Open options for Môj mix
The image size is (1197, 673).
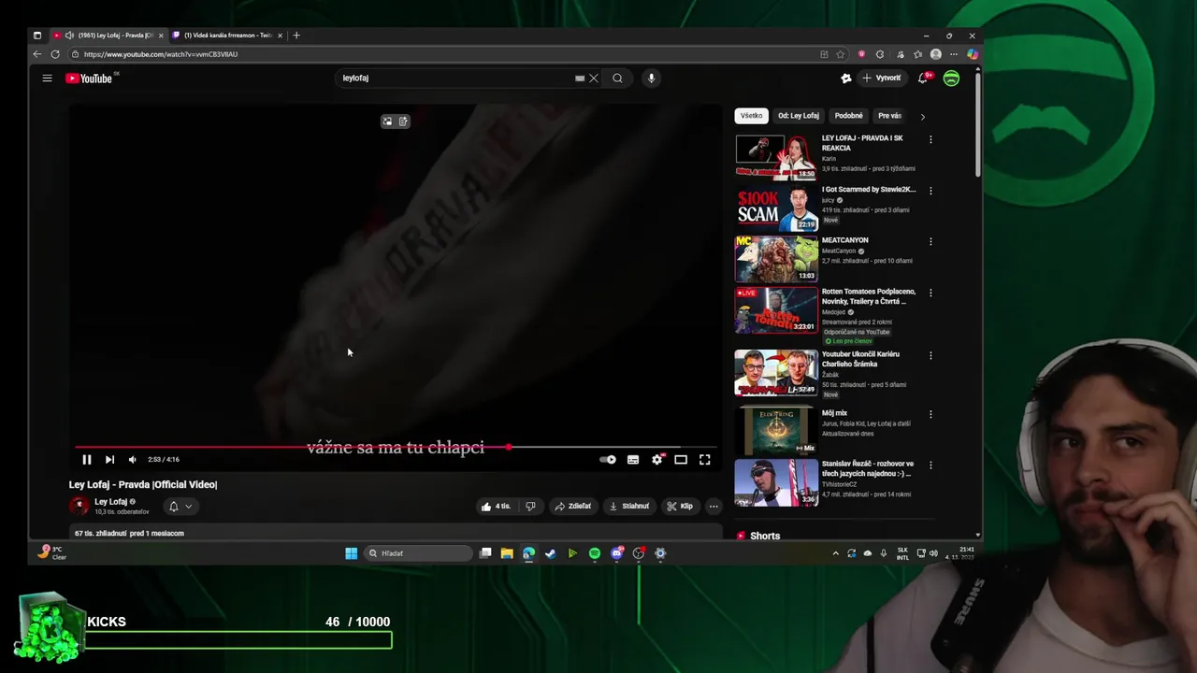930,414
